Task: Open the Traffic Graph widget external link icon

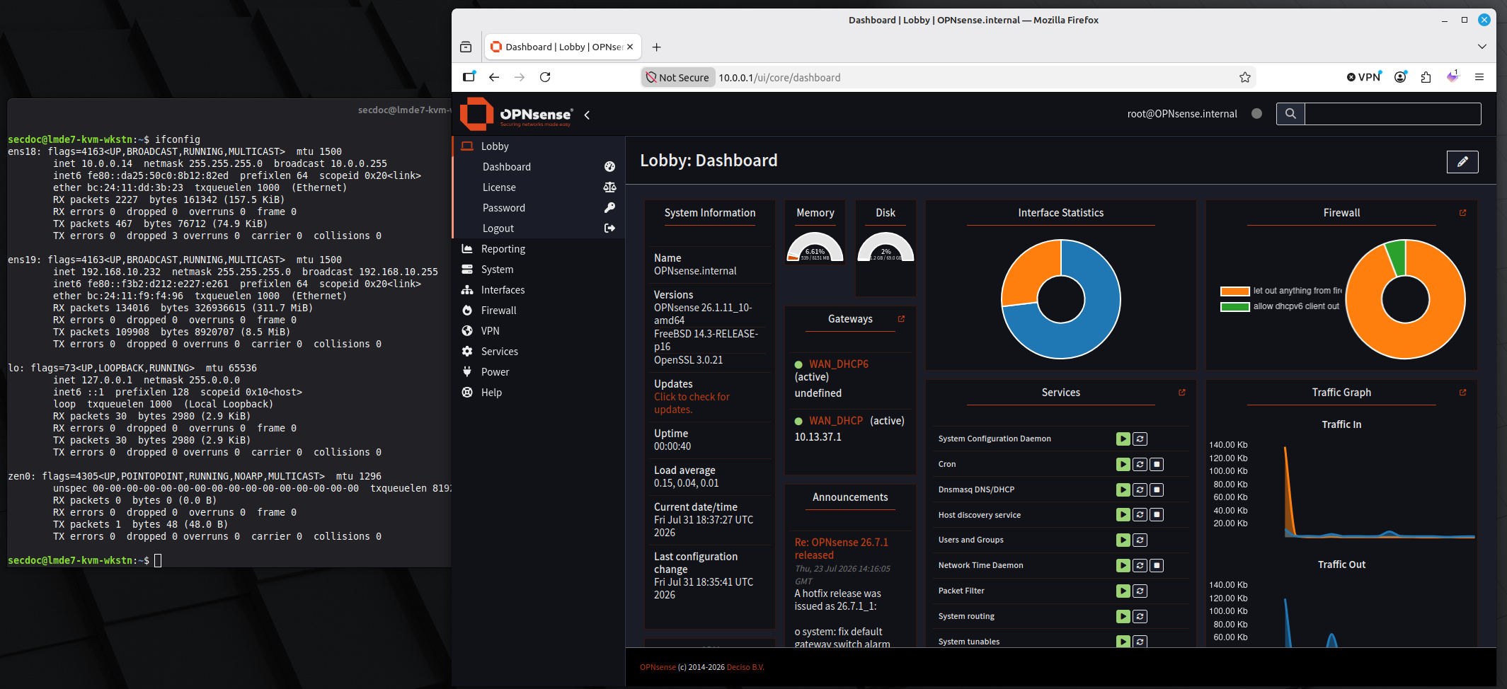Action: (1462, 393)
